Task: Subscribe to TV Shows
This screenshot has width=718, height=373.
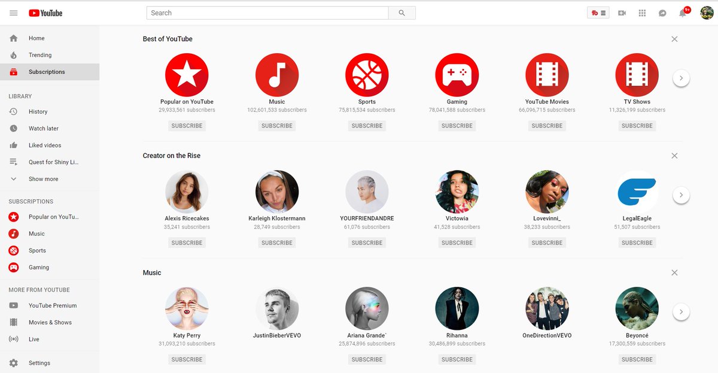Action: 637,126
